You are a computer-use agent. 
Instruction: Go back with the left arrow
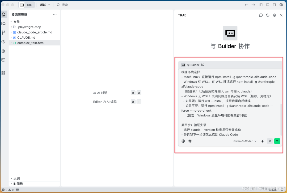click(247, 5)
